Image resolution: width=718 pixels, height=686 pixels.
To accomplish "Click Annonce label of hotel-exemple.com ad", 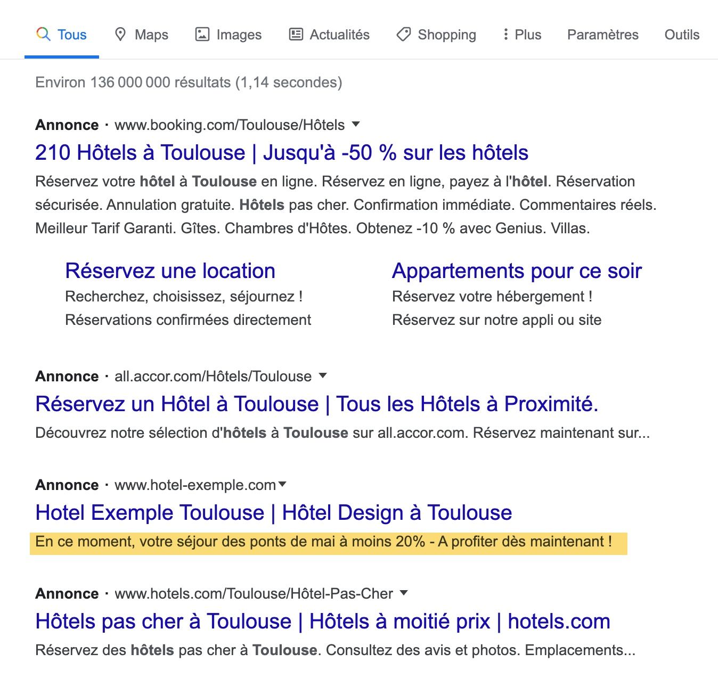I will tap(67, 485).
